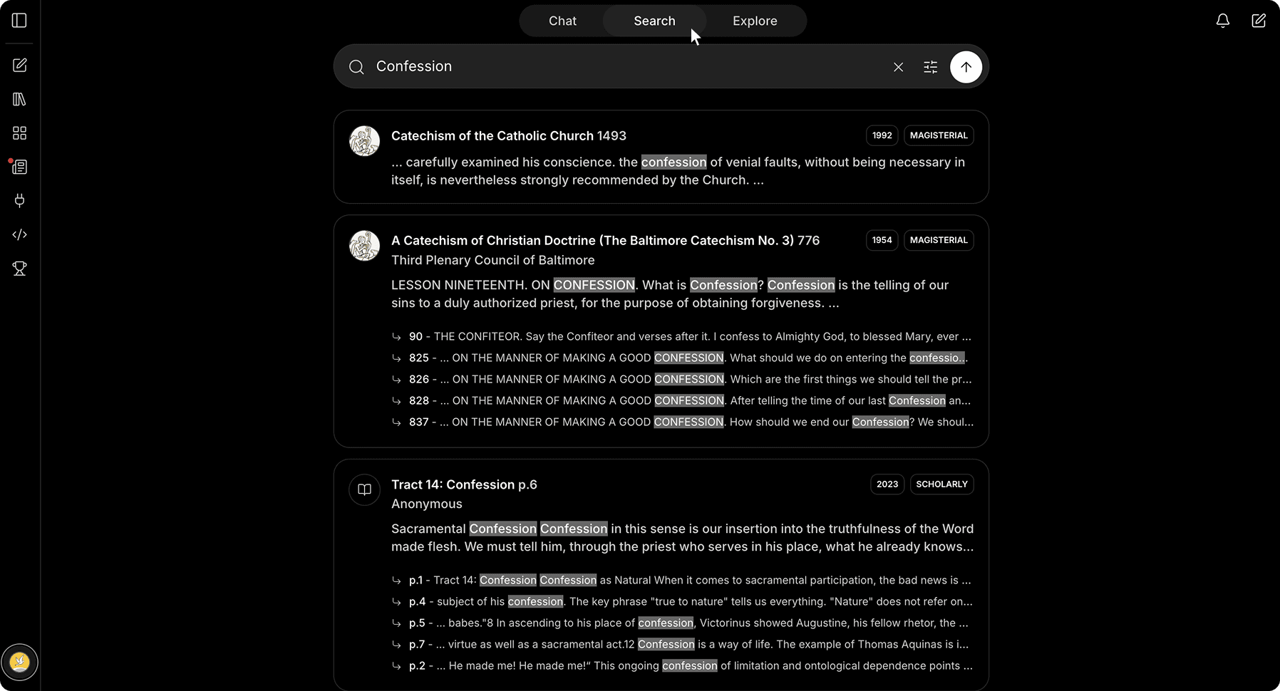This screenshot has width=1280, height=691.
Task: Open the library books icon
Action: pyautogui.click(x=19, y=99)
